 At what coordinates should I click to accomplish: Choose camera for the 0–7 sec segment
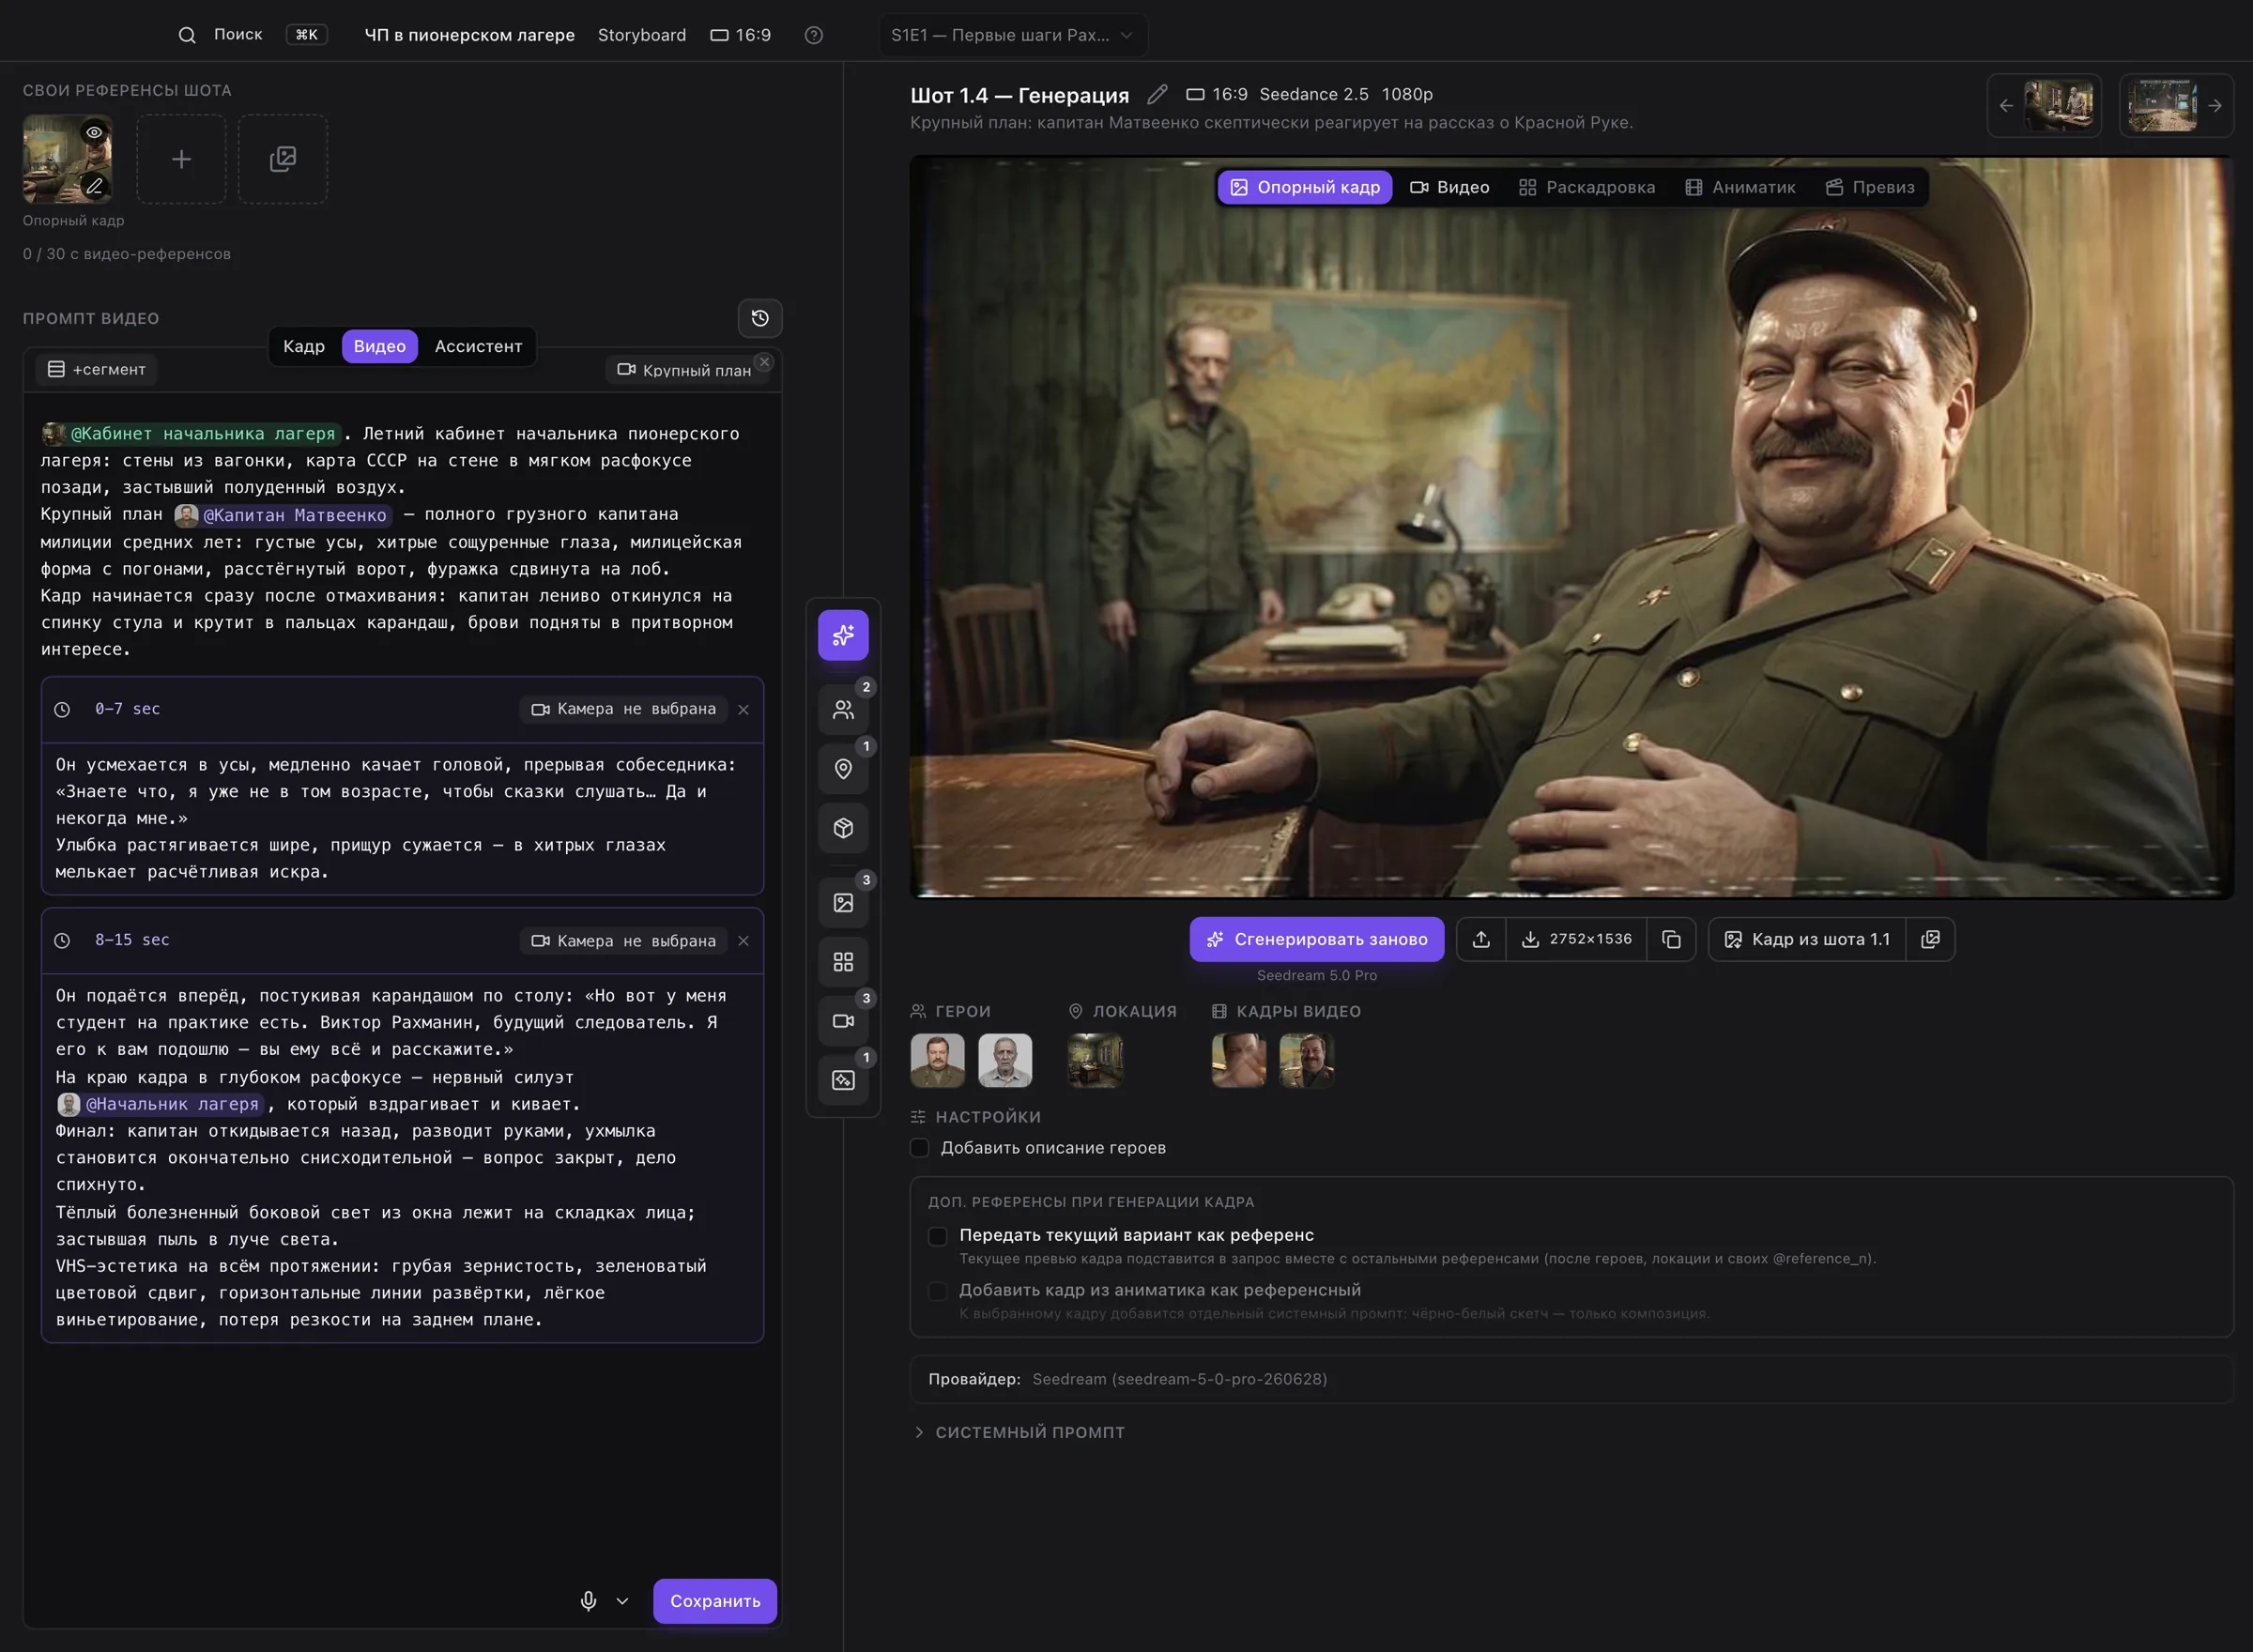(x=624, y=709)
